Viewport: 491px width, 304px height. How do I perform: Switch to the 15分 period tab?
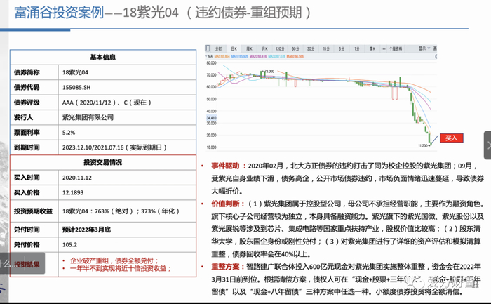click(326, 48)
